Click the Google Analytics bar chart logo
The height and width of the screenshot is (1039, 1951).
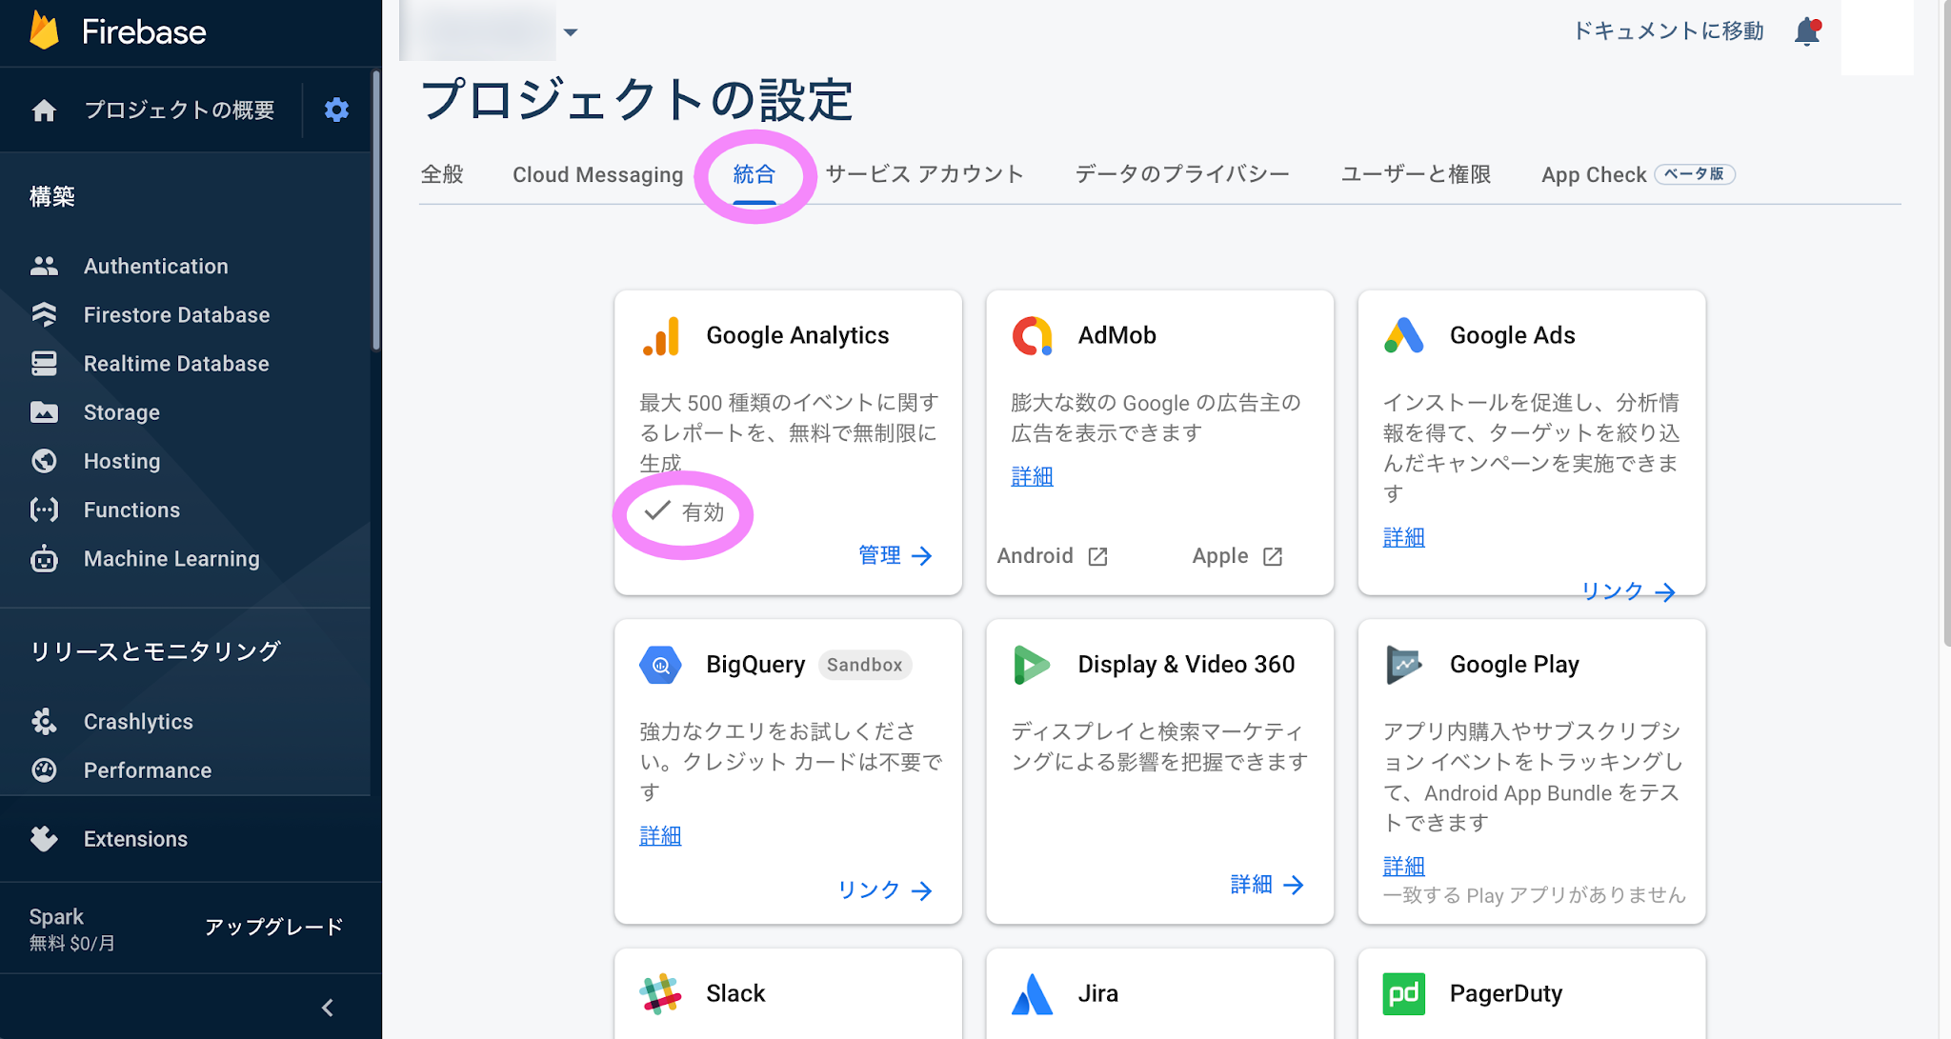click(661, 336)
